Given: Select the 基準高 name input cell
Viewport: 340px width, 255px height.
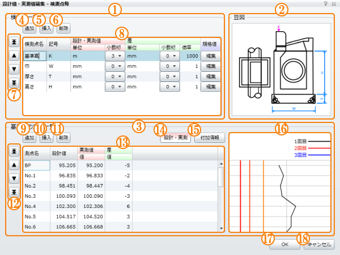Looking at the screenshot, I should pyautogui.click(x=35, y=56).
